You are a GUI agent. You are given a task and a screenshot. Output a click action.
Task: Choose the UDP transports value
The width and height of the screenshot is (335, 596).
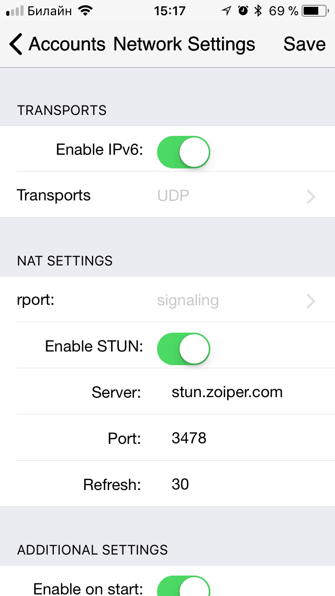click(x=173, y=195)
